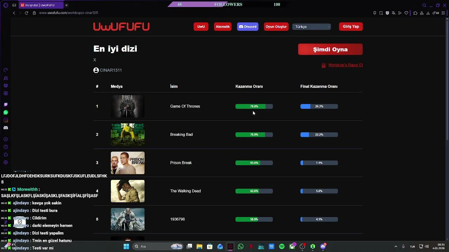Open Windows Start menu

pos(126,246)
